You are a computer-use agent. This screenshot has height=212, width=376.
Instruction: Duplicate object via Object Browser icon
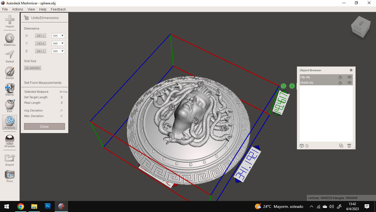(x=341, y=146)
